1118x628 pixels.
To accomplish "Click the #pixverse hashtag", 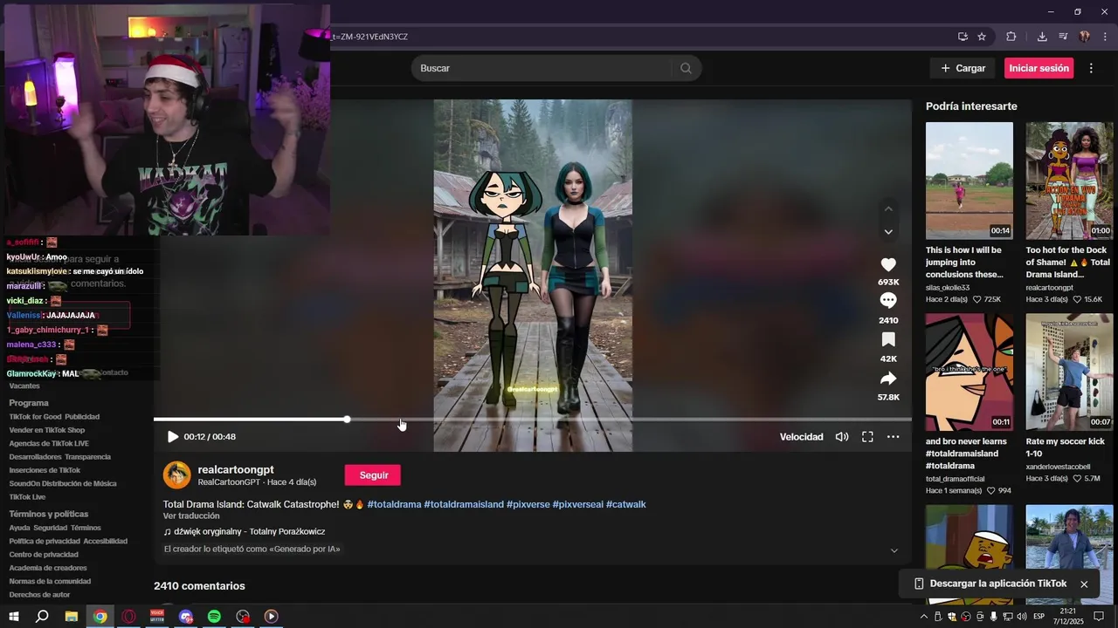I will 528,504.
